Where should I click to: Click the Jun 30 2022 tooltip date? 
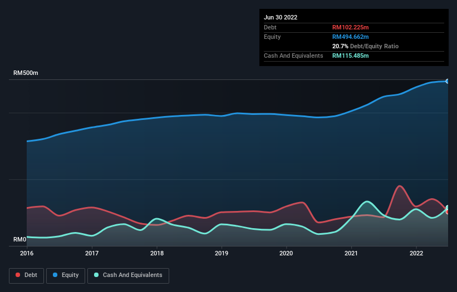coord(281,17)
